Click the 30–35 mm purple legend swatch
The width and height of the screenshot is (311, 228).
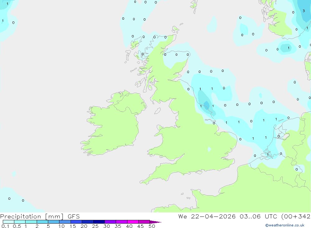click(x=110, y=222)
